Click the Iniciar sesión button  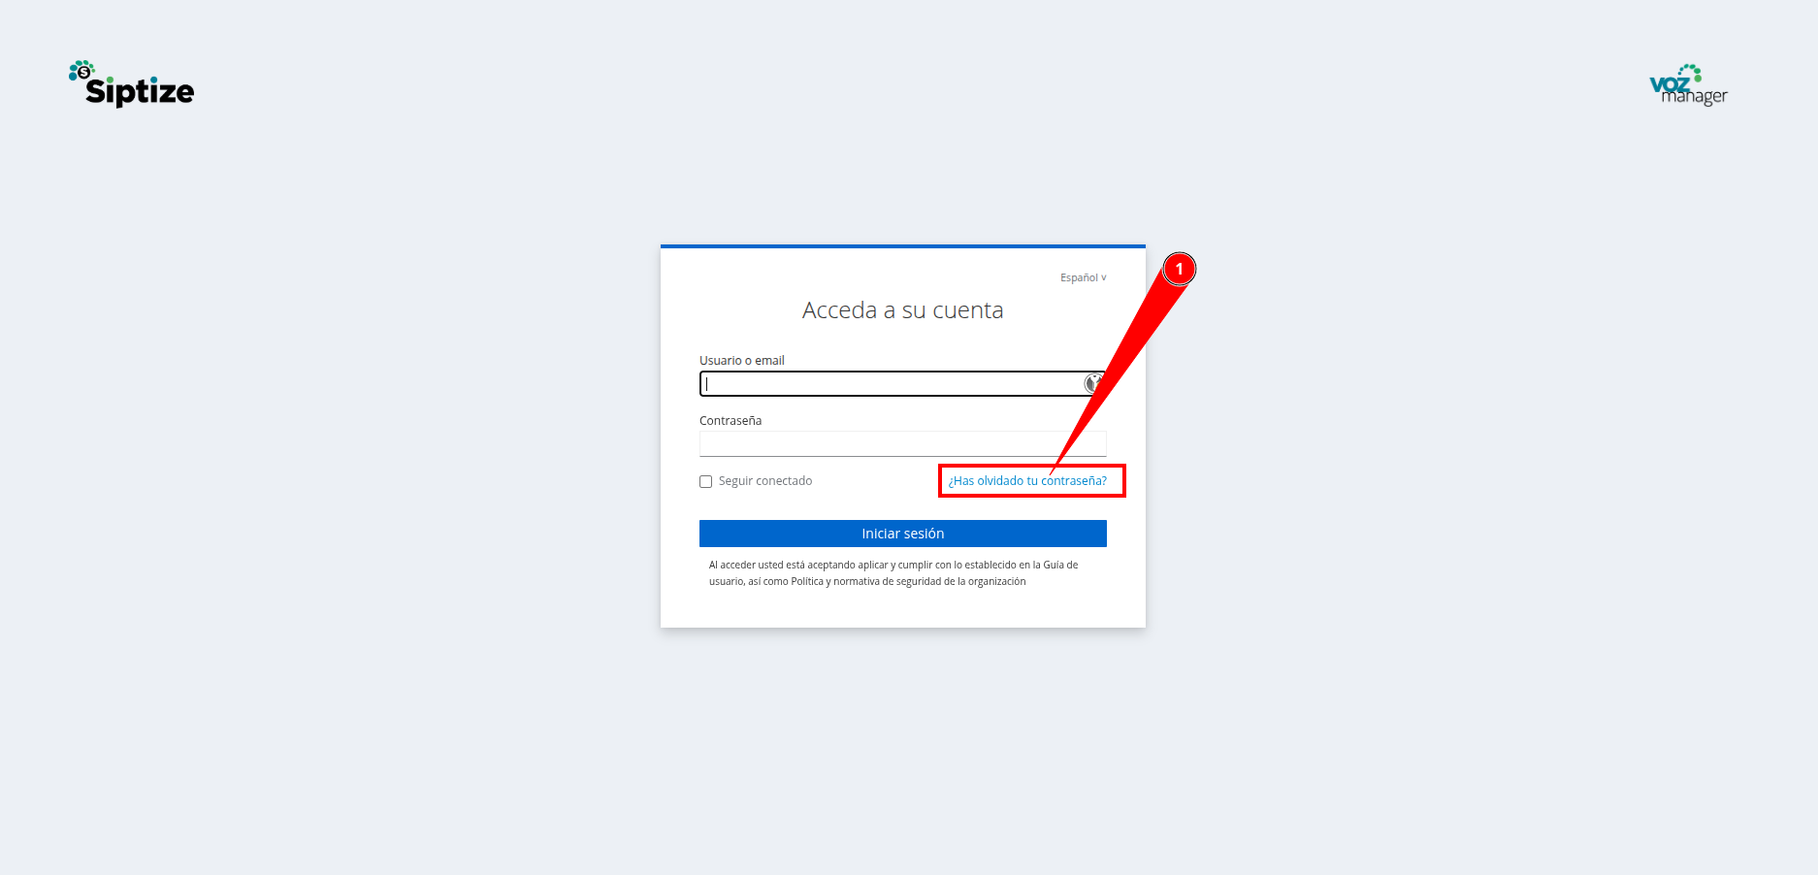point(903,534)
